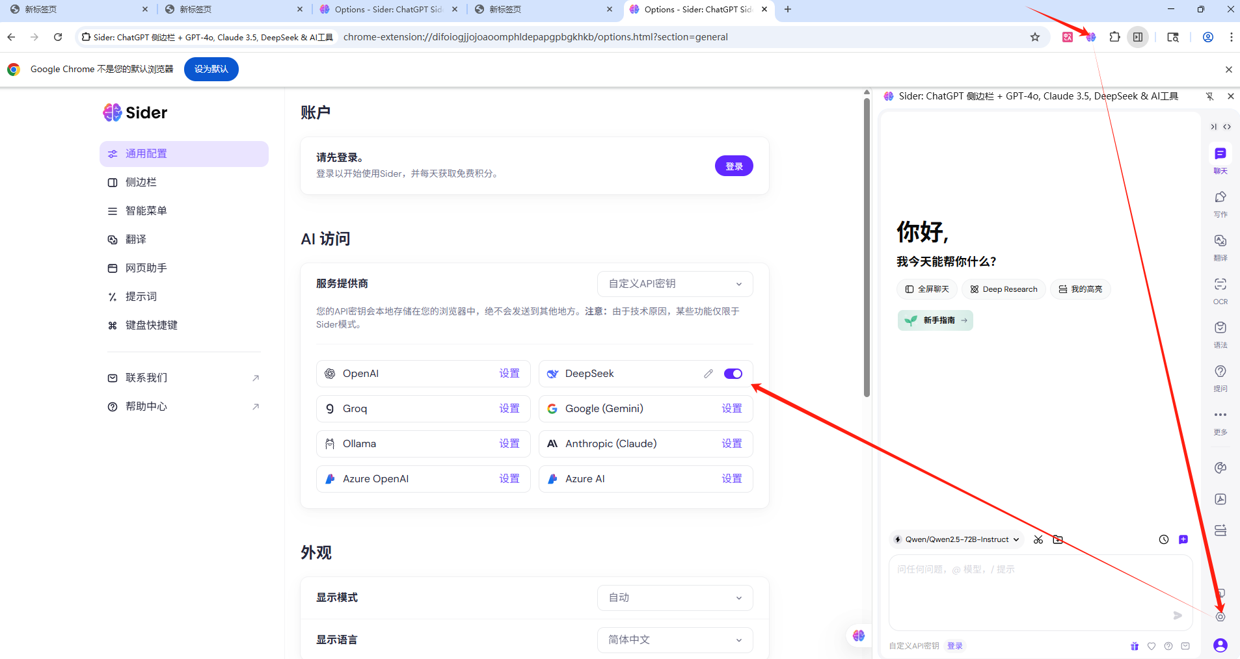The width and height of the screenshot is (1240, 659).
Task: Click 设置 for Azure OpenAI
Action: point(509,479)
